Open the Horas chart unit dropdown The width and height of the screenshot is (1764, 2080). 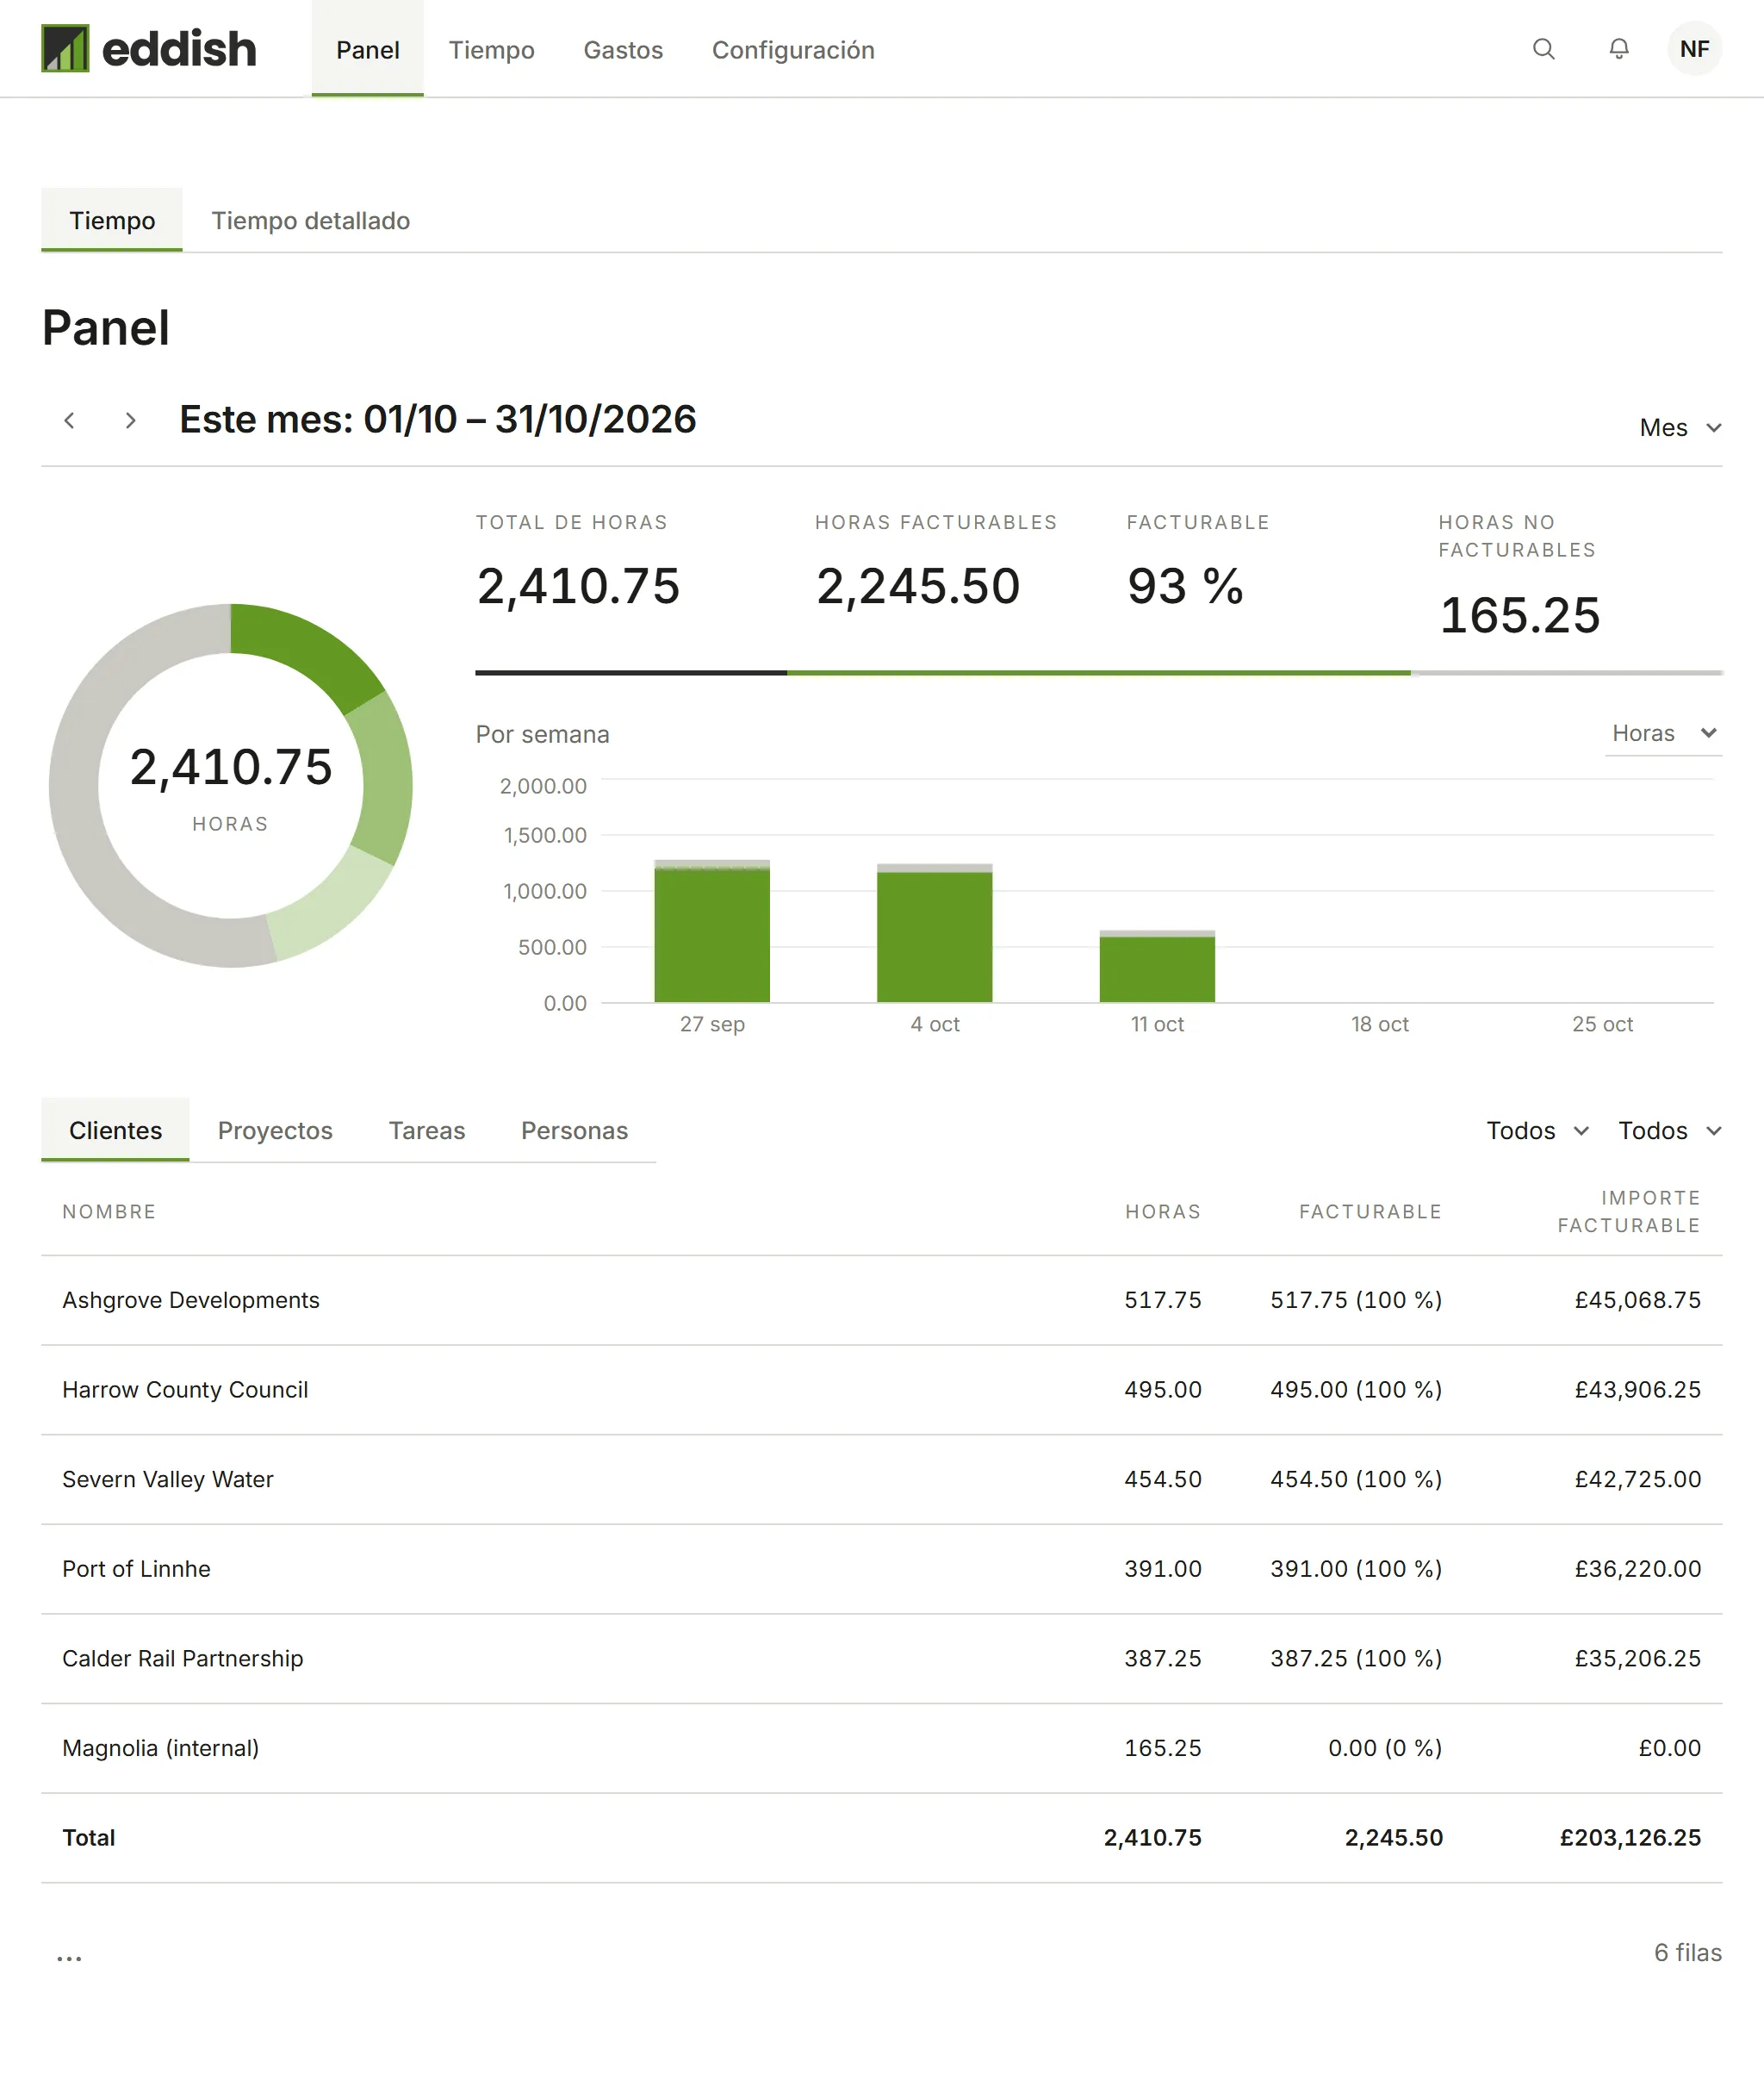click(x=1663, y=733)
